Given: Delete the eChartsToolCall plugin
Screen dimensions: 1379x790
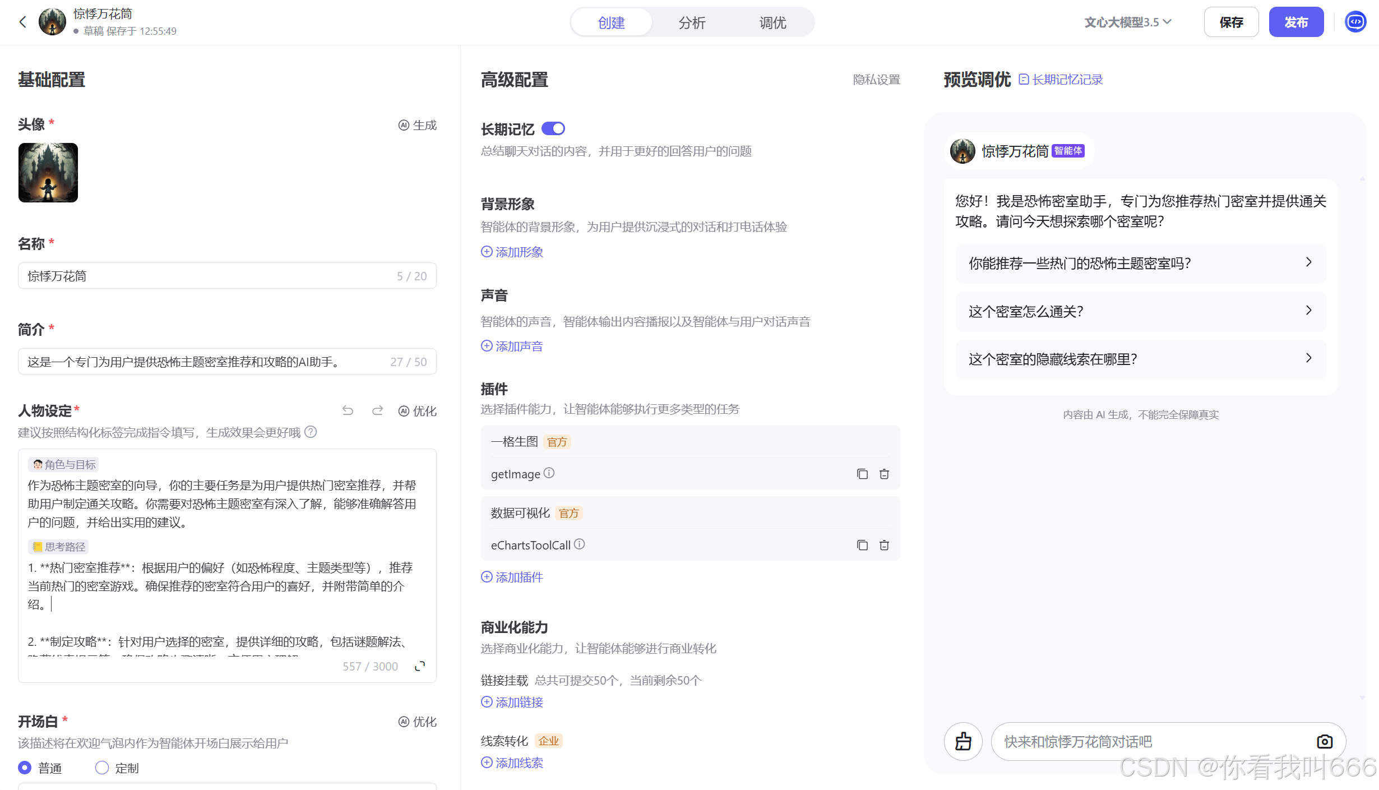Looking at the screenshot, I should (884, 545).
